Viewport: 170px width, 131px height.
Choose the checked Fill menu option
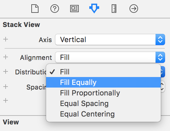pos(103,72)
